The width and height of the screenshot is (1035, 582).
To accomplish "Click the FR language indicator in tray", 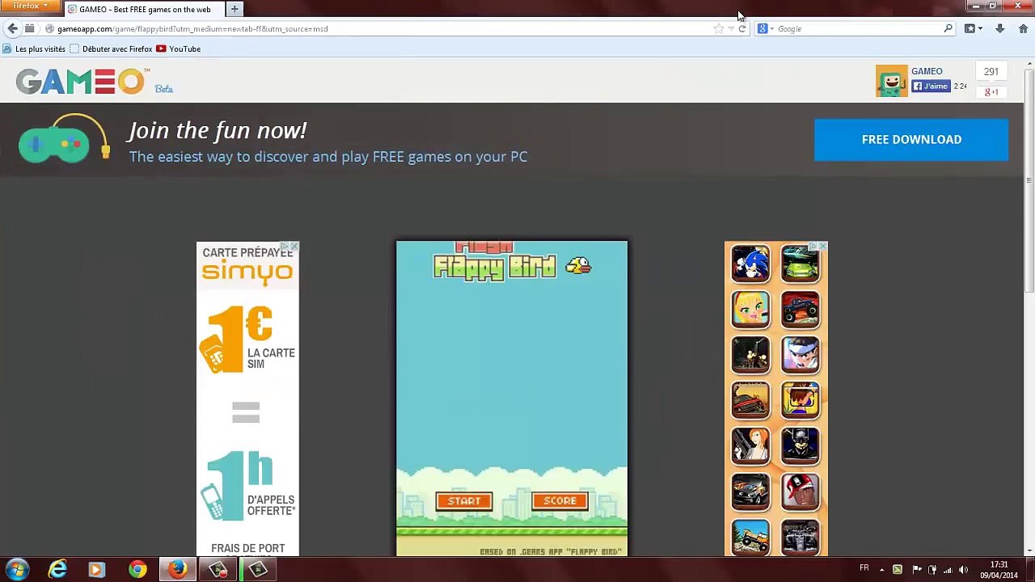I will click(864, 568).
